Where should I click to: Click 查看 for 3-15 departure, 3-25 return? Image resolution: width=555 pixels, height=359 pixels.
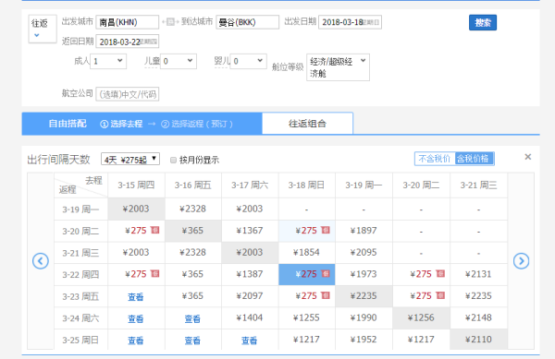pos(136,341)
